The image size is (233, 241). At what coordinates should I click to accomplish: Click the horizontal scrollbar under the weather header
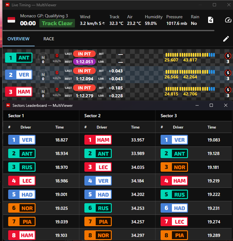pos(108,31)
